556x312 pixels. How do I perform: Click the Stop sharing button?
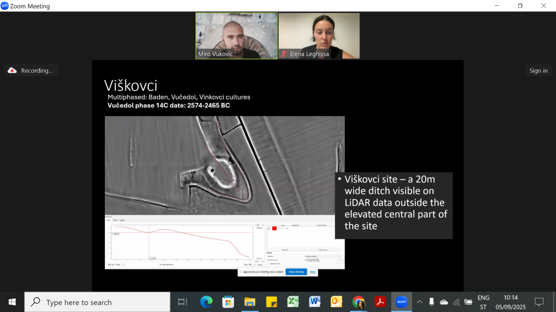point(296,272)
